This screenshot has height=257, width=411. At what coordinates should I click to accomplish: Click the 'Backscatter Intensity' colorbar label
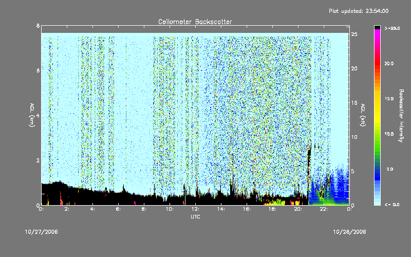[401, 116]
